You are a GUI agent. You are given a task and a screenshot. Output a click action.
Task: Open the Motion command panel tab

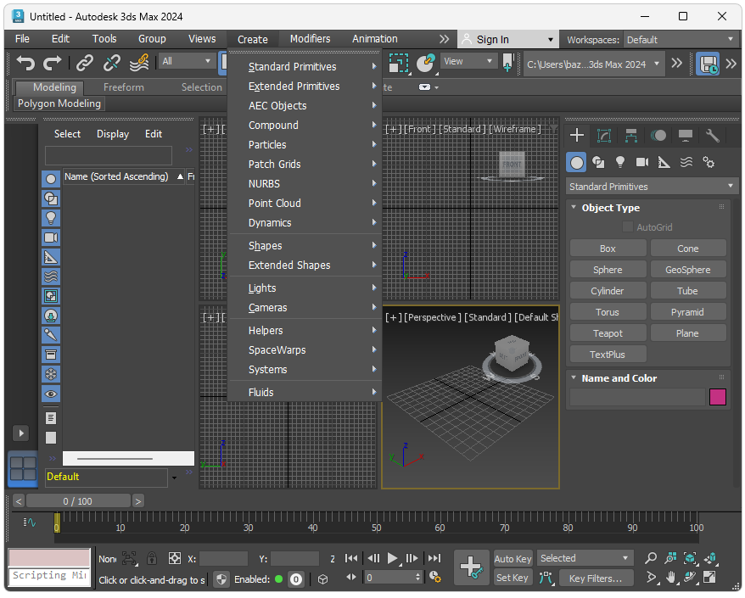[658, 136]
